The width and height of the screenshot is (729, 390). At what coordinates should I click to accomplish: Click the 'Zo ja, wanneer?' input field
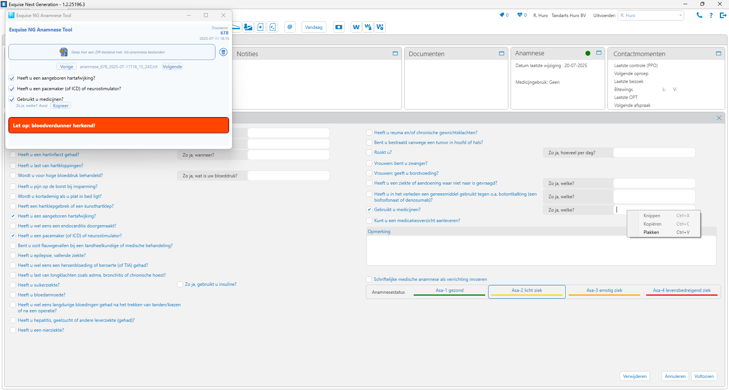tap(288, 155)
